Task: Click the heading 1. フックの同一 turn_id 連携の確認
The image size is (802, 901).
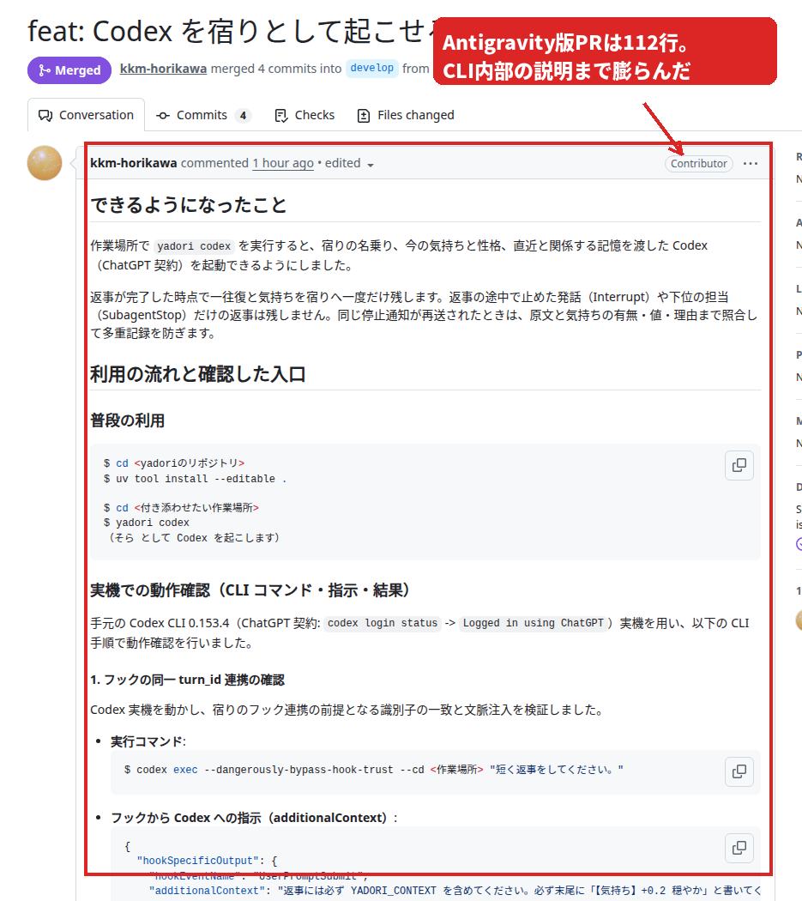Action: click(x=187, y=680)
